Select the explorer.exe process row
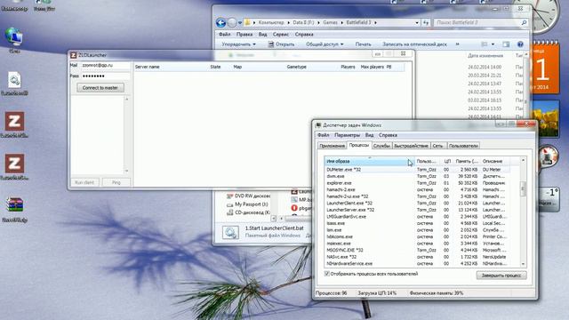 tap(417, 183)
